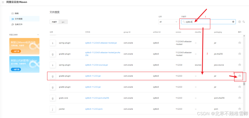
Task: Click the 操作 column header
Action: tap(240, 32)
